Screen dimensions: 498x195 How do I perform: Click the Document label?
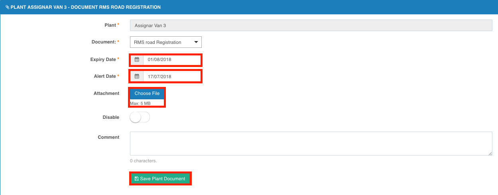[x=104, y=42]
